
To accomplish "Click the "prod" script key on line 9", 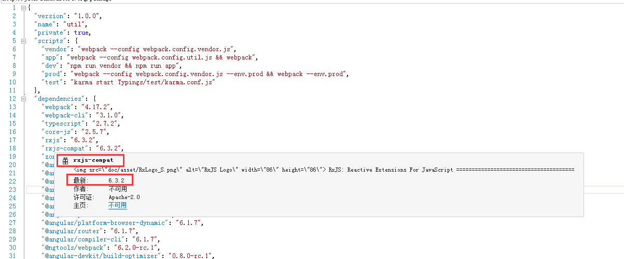I will (x=52, y=73).
